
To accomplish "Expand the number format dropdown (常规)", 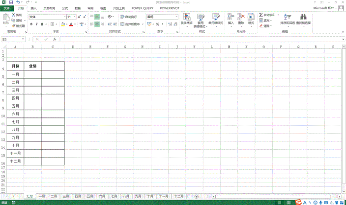I will (x=176, y=17).
